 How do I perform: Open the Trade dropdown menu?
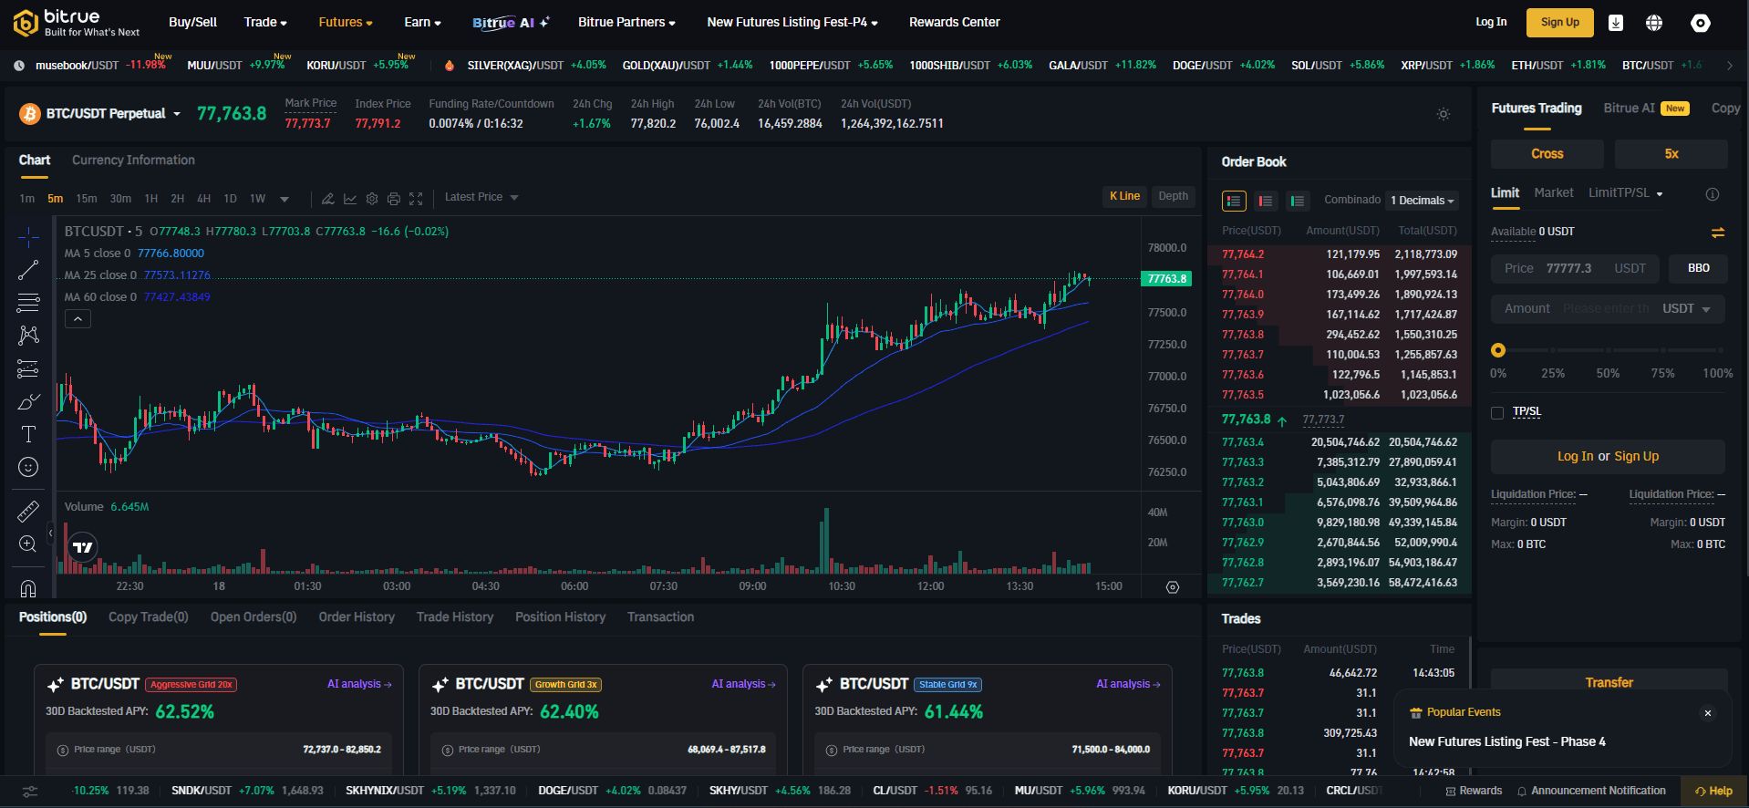(265, 22)
